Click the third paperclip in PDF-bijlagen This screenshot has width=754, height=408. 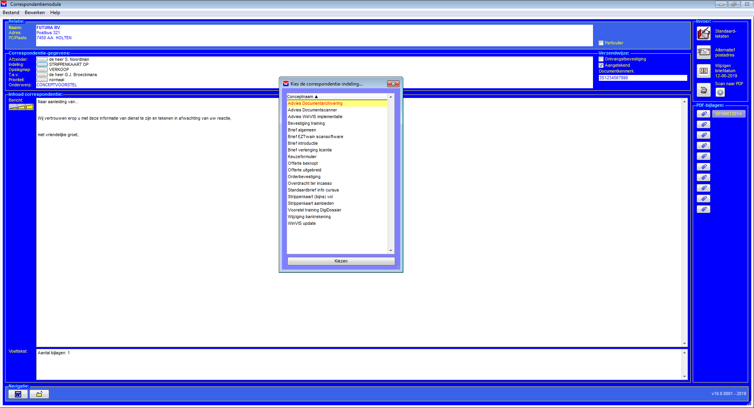pyautogui.click(x=703, y=135)
